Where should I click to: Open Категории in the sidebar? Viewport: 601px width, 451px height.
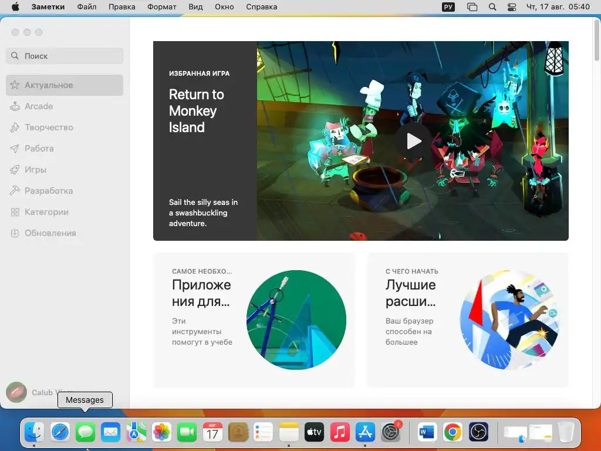pyautogui.click(x=65, y=212)
